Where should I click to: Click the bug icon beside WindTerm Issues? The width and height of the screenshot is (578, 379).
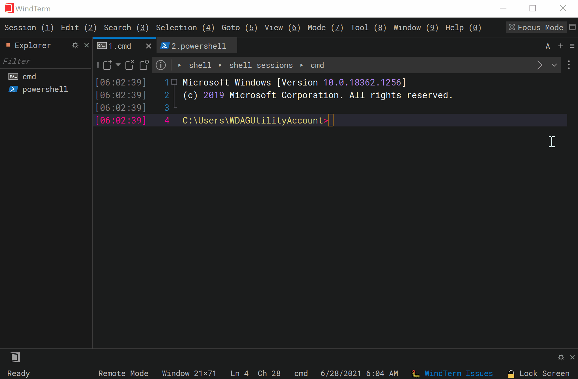416,374
